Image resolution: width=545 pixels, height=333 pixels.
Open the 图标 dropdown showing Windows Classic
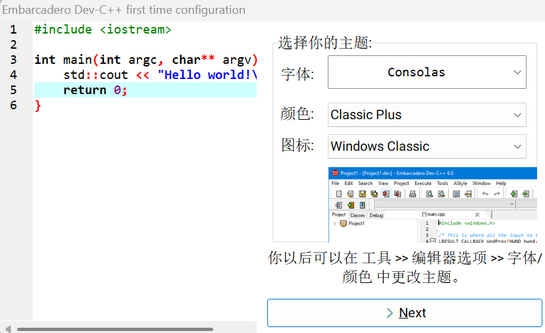(x=427, y=146)
